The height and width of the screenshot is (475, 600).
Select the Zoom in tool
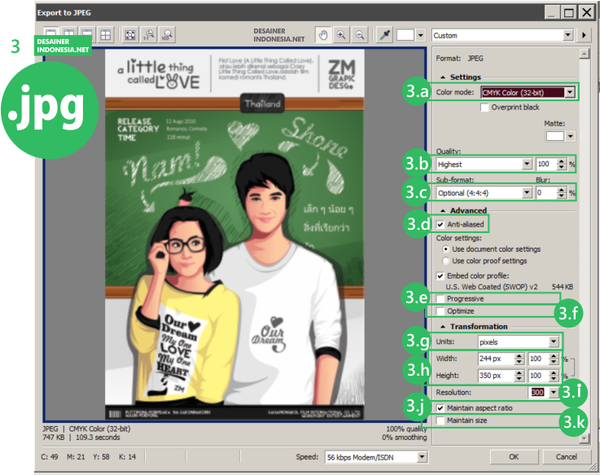(341, 35)
